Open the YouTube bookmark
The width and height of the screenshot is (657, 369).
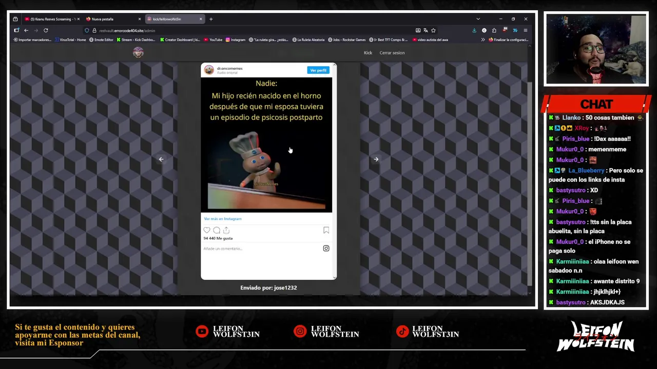[x=214, y=39]
